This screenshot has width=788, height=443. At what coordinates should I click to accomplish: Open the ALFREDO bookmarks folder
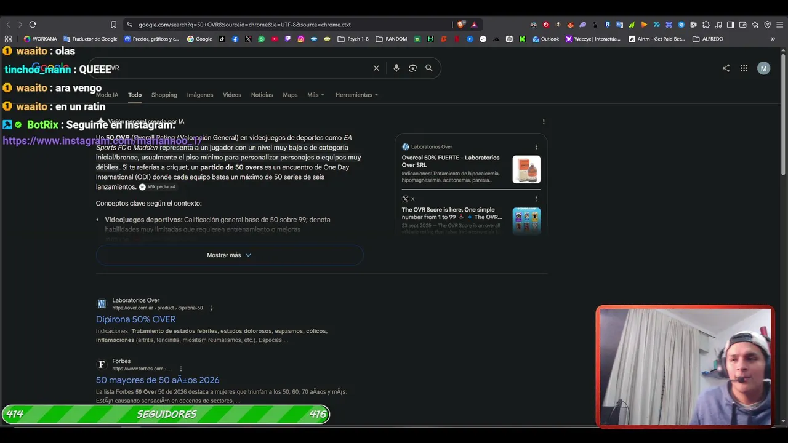[708, 39]
